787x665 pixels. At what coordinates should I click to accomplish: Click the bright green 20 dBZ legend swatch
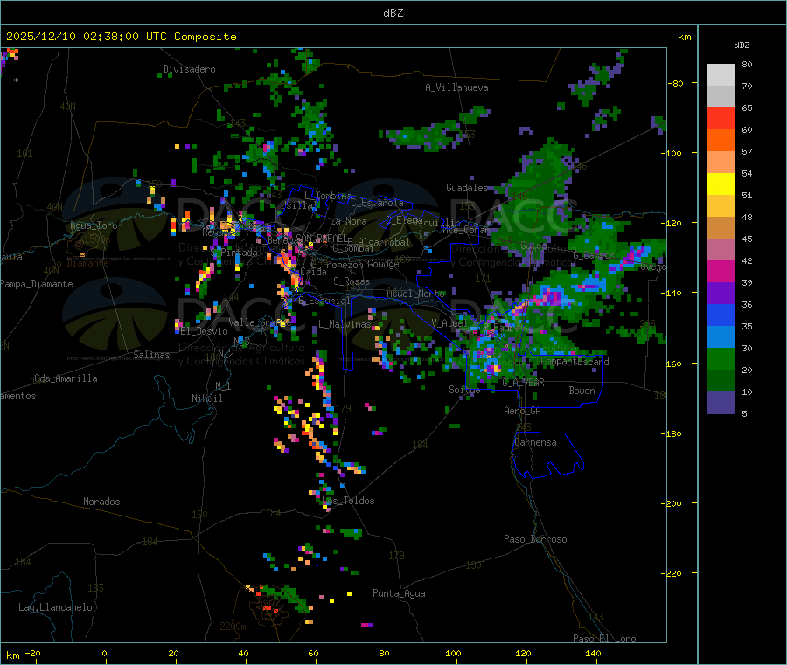tap(721, 358)
